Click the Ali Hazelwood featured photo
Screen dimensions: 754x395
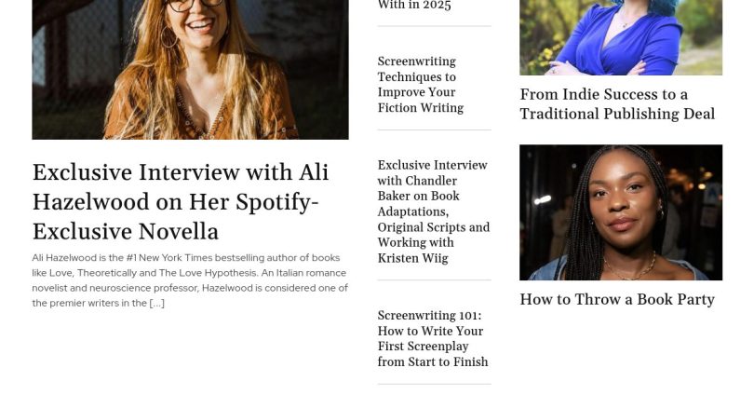click(191, 69)
